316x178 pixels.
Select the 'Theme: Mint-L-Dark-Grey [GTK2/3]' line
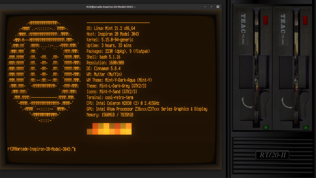116,86
